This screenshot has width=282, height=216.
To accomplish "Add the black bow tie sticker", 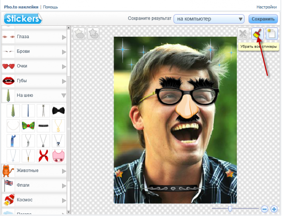I will (x=58, y=111).
